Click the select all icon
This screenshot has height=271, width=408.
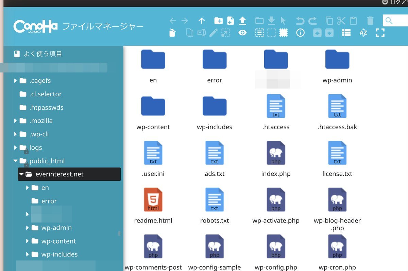(x=259, y=33)
